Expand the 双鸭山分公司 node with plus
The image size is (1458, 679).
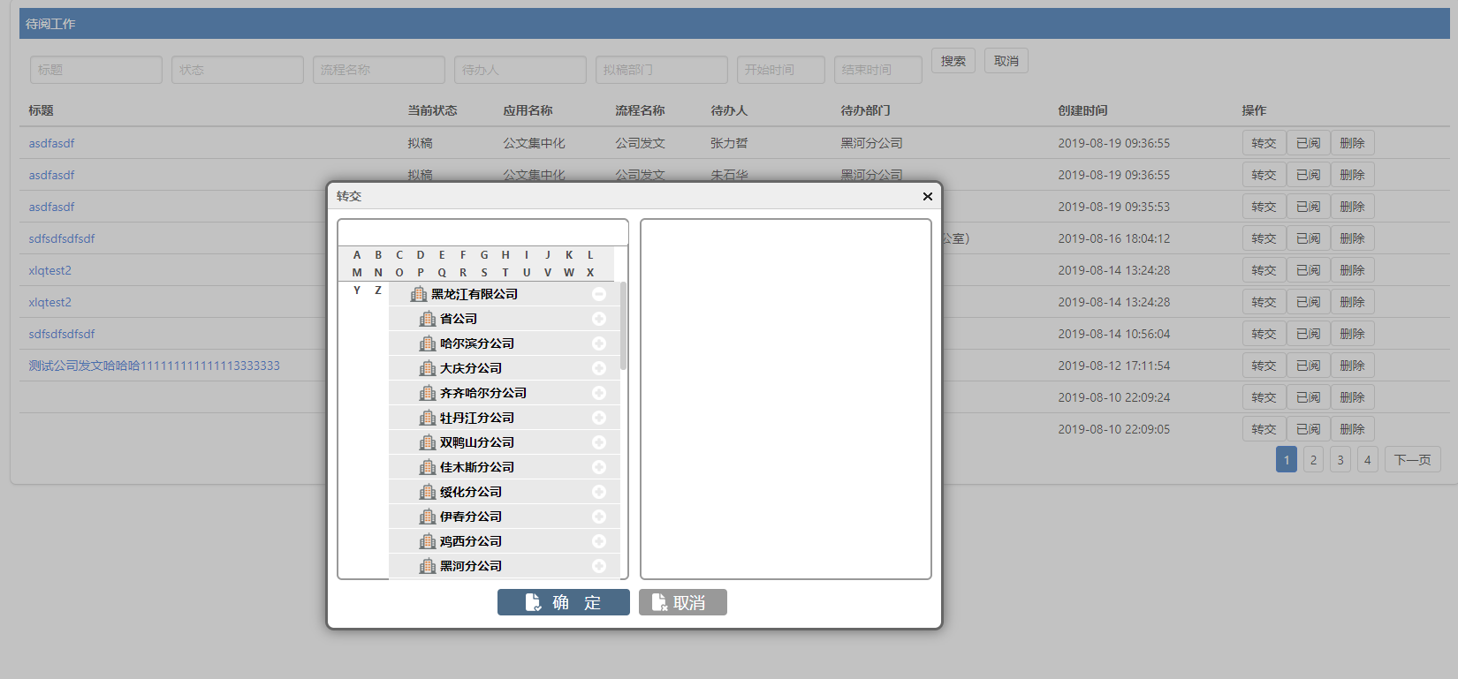(x=599, y=442)
